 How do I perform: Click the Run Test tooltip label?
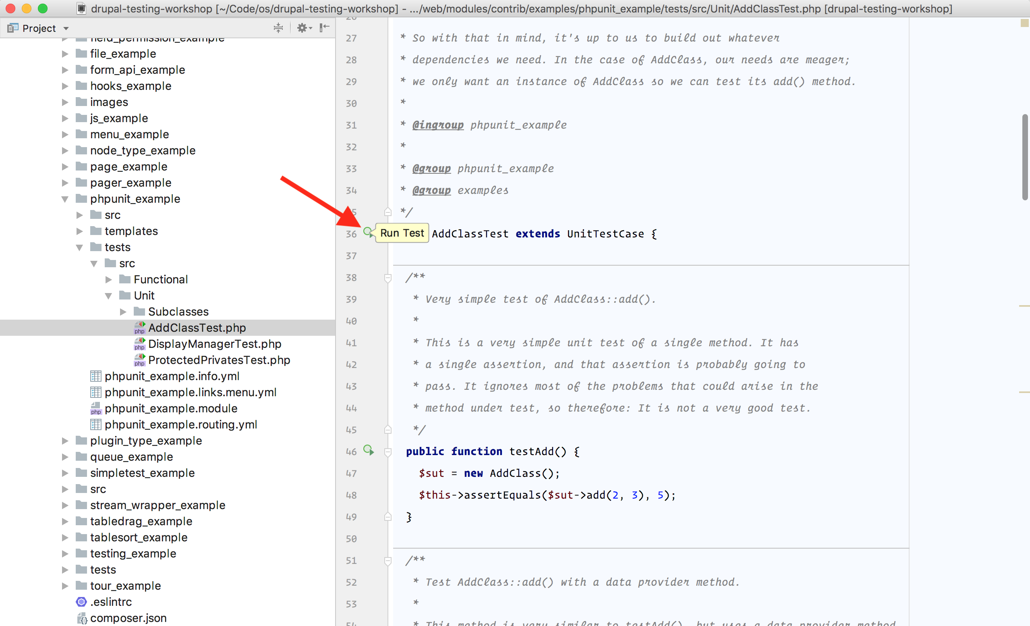click(402, 233)
